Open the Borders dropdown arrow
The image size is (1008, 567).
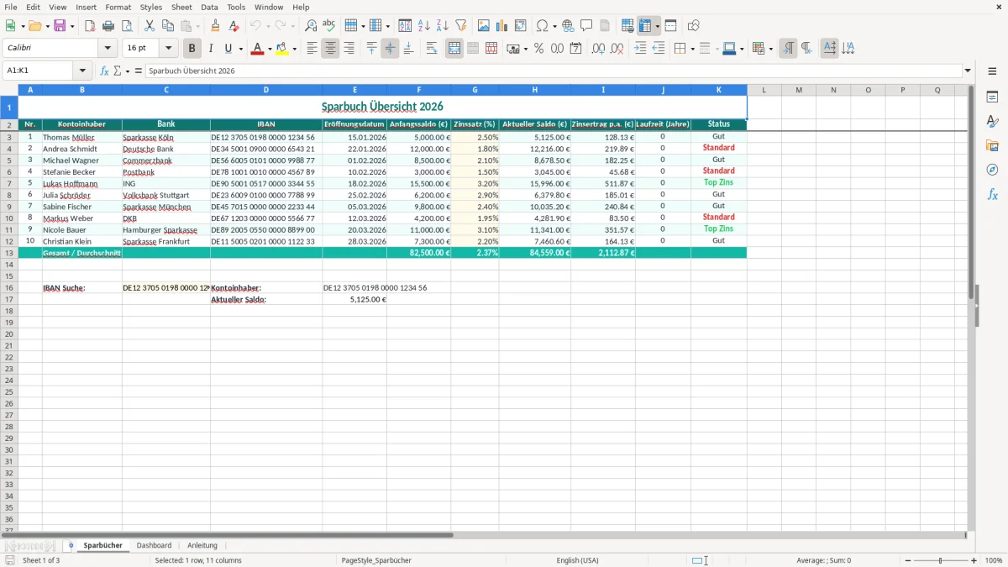692,49
